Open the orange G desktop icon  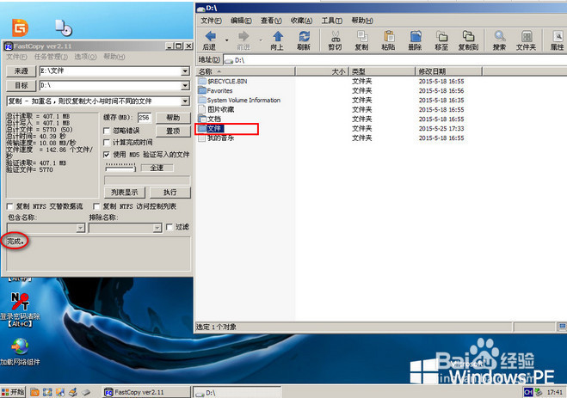21,28
